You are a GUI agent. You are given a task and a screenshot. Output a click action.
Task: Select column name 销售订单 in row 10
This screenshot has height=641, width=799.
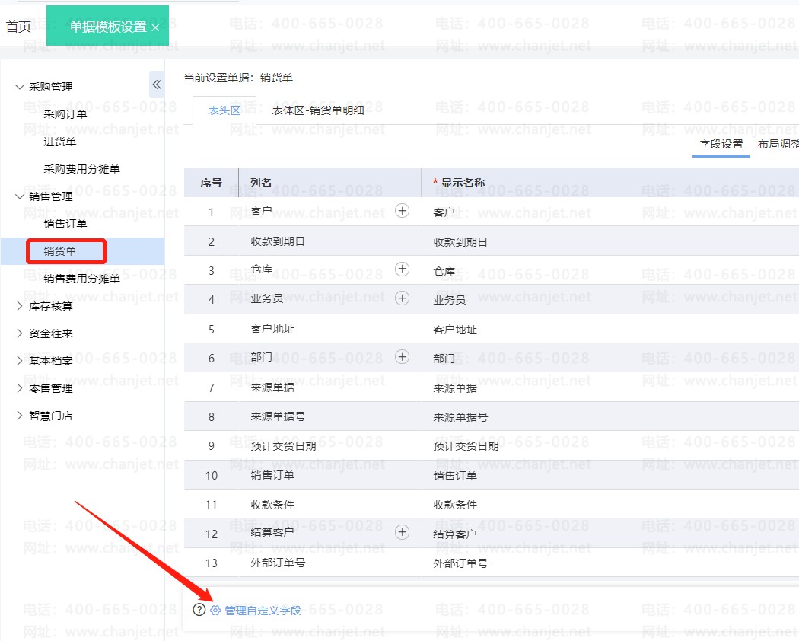[x=272, y=475]
